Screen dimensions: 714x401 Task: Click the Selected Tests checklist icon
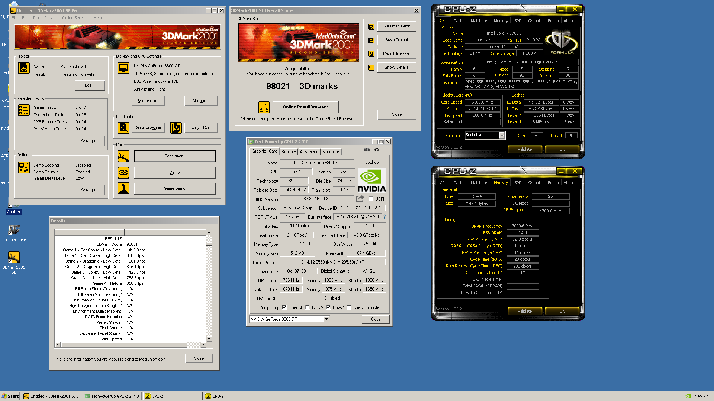[24, 110]
